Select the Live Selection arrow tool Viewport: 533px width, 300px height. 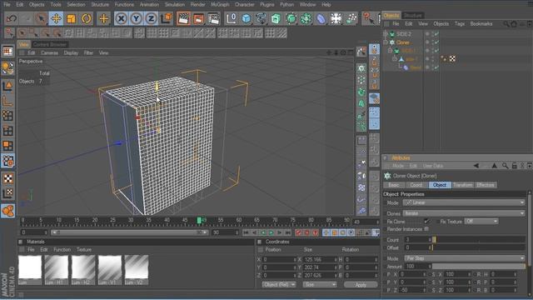pos(41,18)
